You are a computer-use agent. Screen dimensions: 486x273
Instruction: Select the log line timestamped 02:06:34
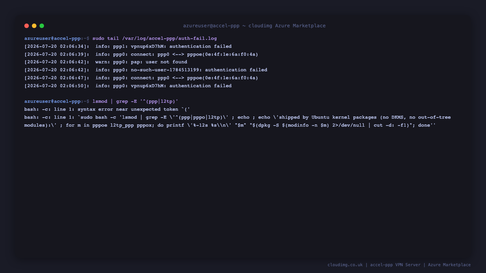click(128, 47)
